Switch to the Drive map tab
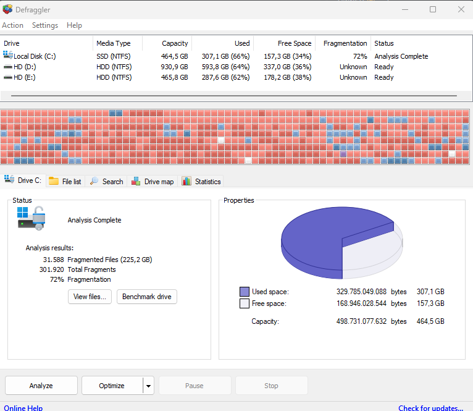 [153, 181]
